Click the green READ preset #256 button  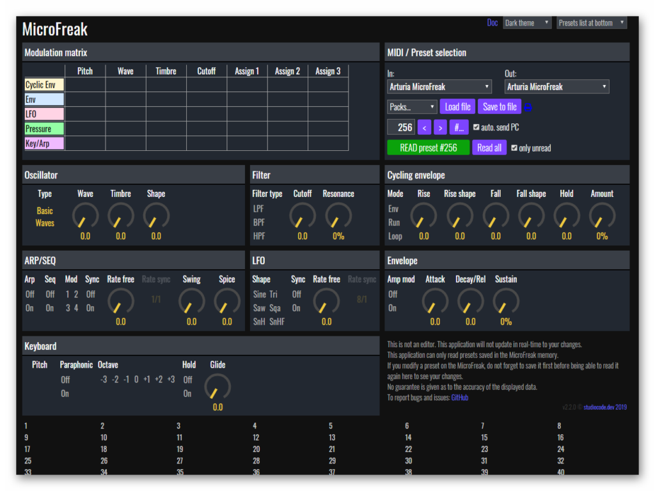(x=428, y=148)
